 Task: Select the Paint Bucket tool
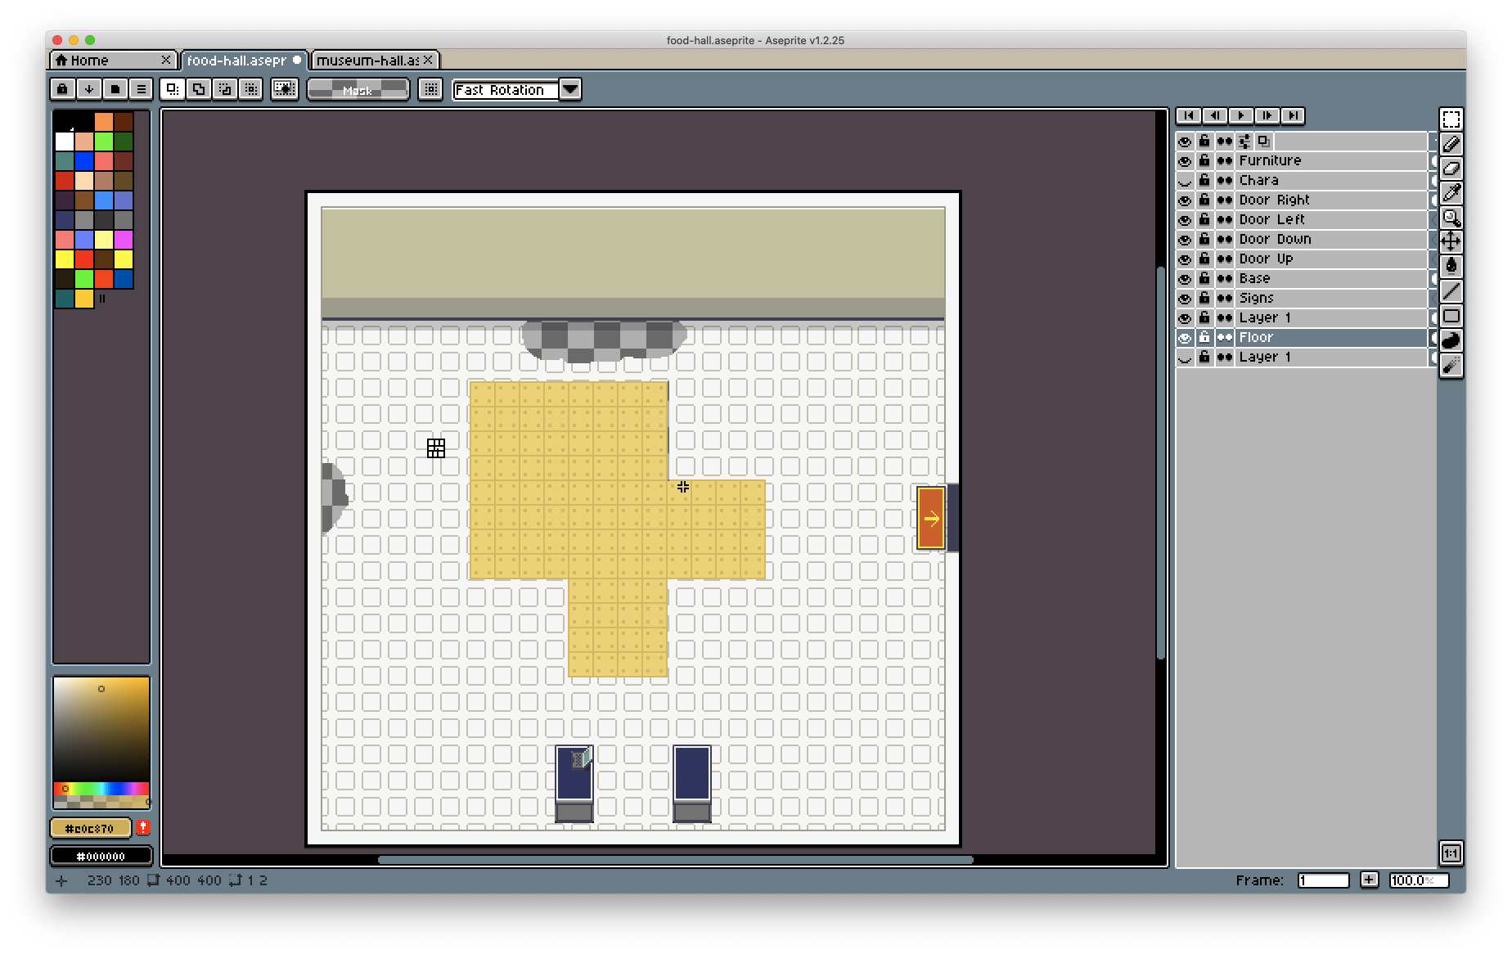(1451, 266)
